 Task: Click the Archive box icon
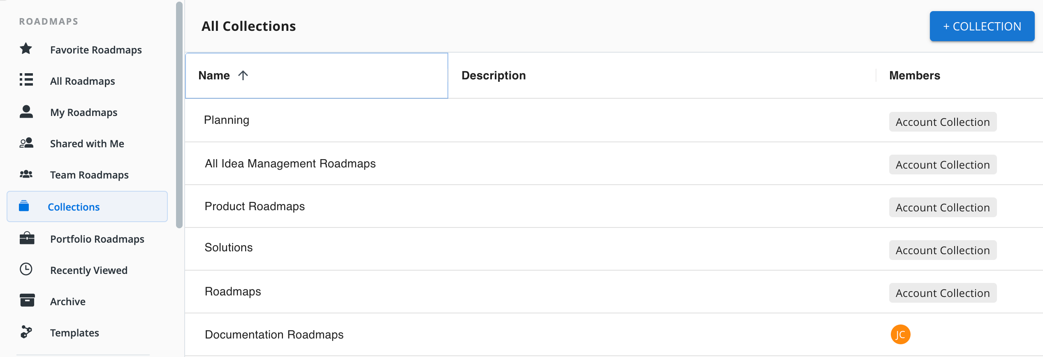(27, 301)
